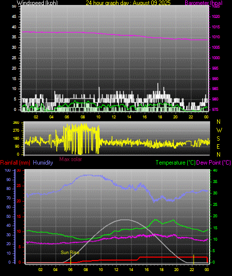Click the yellow sunset marker line near 22
This screenshot has height=276, width=232.
(194, 260)
